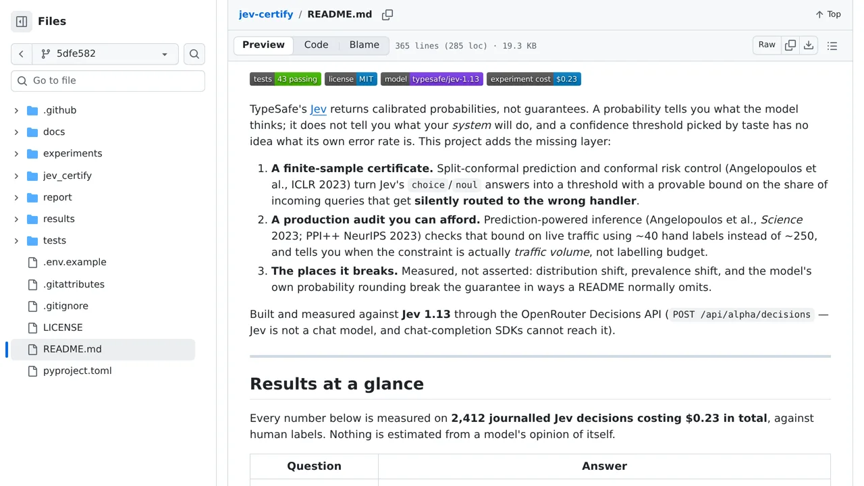This screenshot has height=486, width=864.
Task: Open the .gitattributes file
Action: point(74,284)
